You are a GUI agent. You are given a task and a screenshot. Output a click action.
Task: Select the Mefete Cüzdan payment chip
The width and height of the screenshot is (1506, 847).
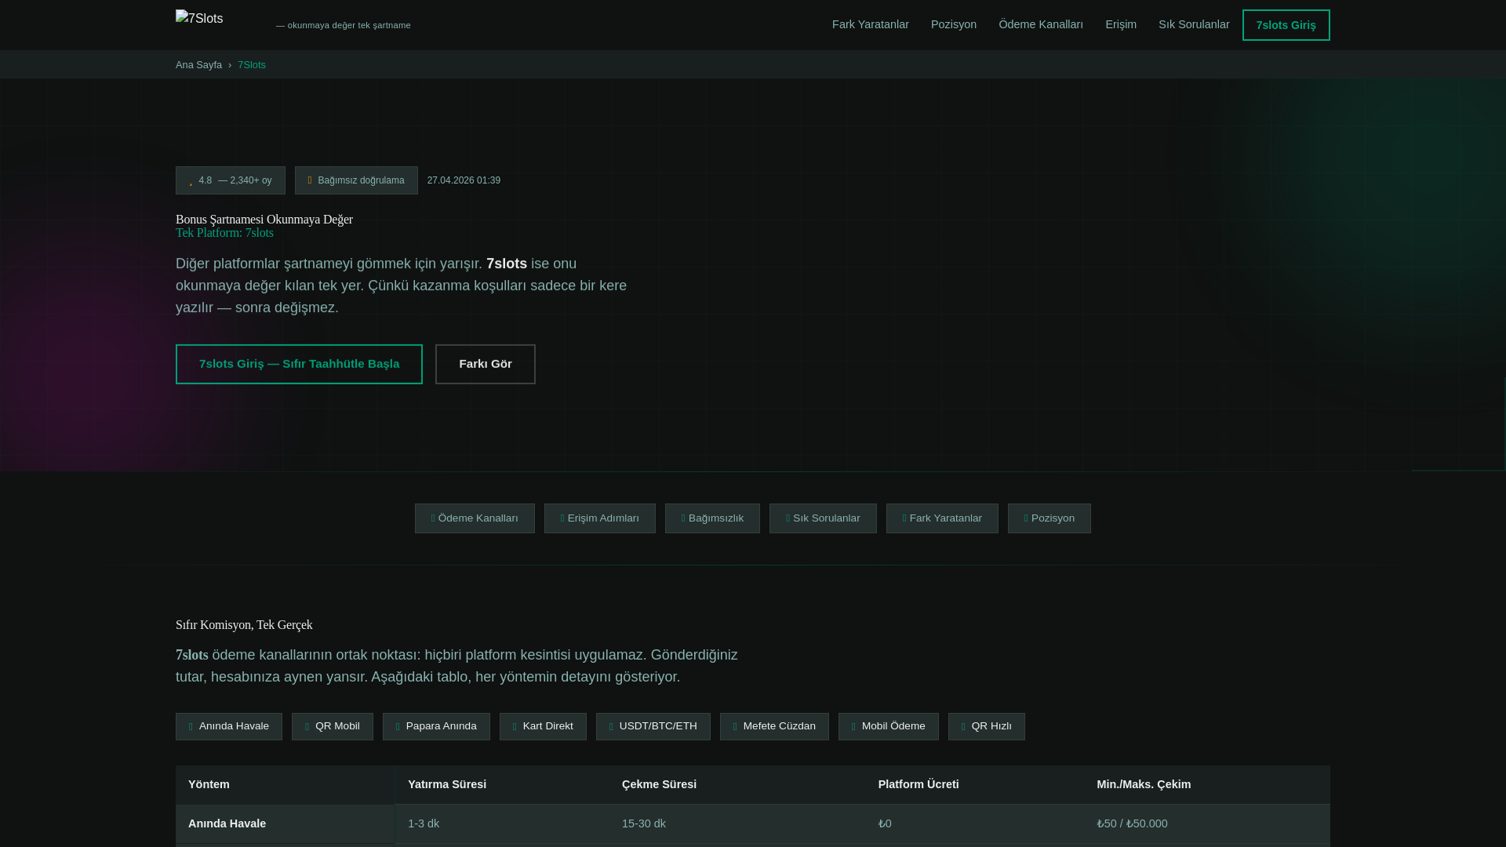coord(774,726)
